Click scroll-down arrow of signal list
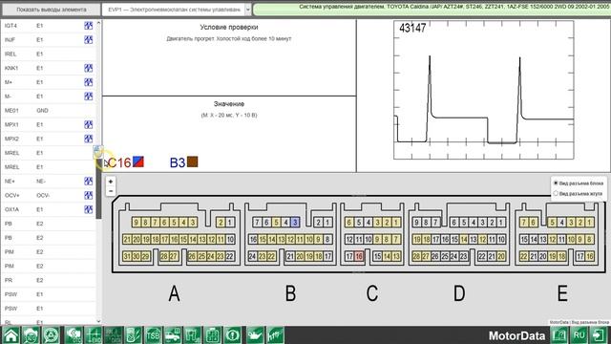 click(x=98, y=321)
